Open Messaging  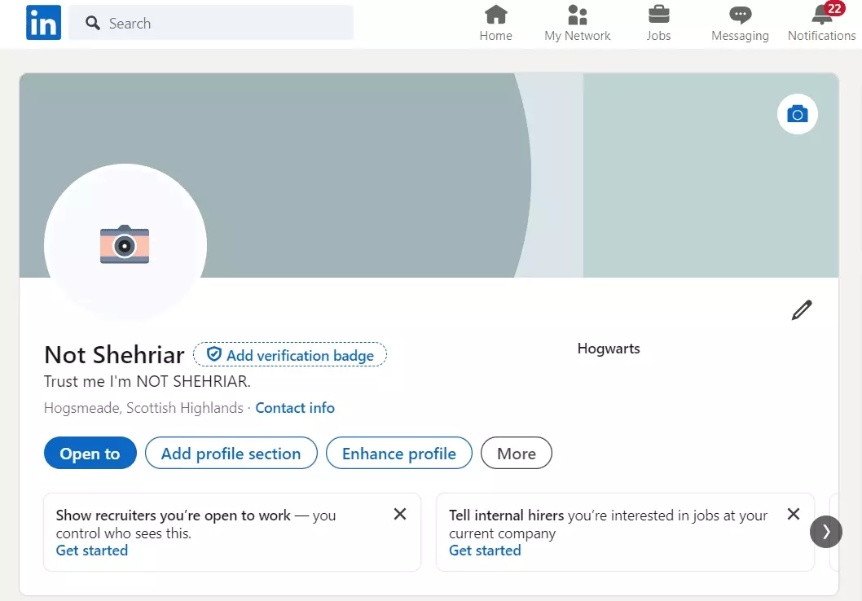pyautogui.click(x=740, y=24)
